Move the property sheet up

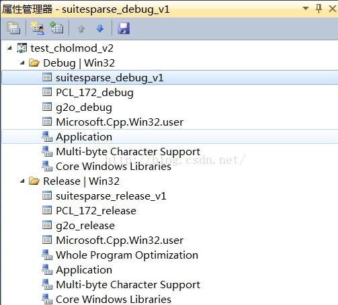point(81,28)
